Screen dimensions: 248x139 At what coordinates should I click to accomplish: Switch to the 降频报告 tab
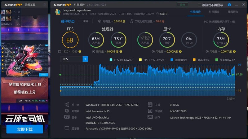click(x=233, y=12)
